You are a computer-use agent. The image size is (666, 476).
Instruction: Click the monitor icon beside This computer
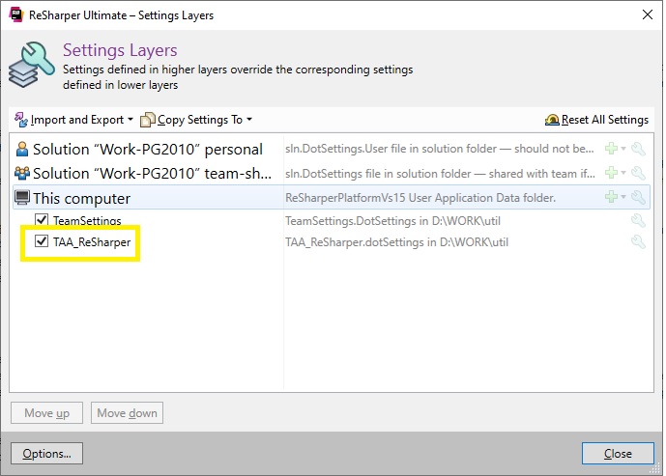click(x=22, y=197)
